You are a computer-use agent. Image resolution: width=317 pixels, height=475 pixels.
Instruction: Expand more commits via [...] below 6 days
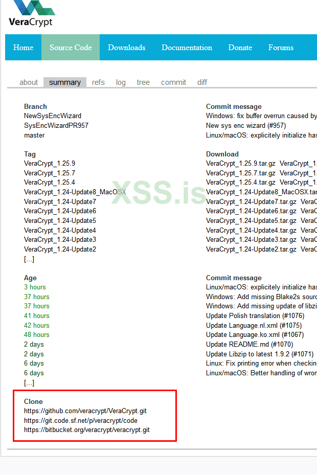point(29,383)
